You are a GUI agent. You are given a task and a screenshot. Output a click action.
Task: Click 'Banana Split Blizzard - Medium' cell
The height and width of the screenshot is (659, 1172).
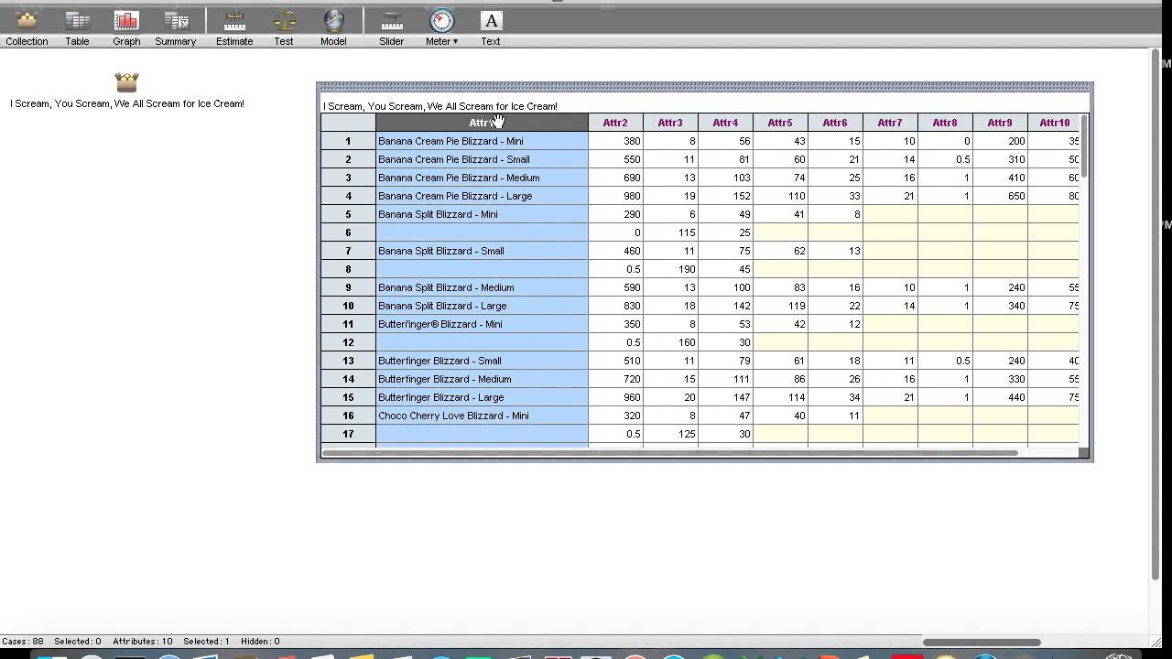[482, 287]
